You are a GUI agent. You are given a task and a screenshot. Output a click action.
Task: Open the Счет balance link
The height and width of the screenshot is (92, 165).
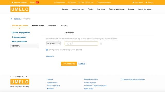coord(86,2)
